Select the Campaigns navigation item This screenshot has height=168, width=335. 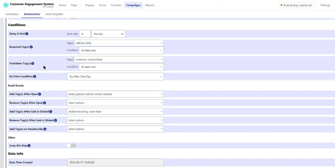(x=133, y=5)
